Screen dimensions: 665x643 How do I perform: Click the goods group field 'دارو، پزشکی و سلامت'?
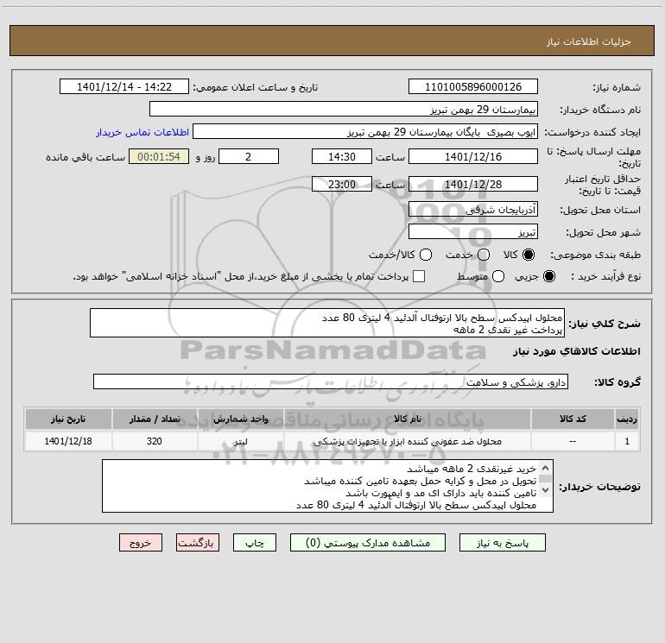(x=331, y=381)
